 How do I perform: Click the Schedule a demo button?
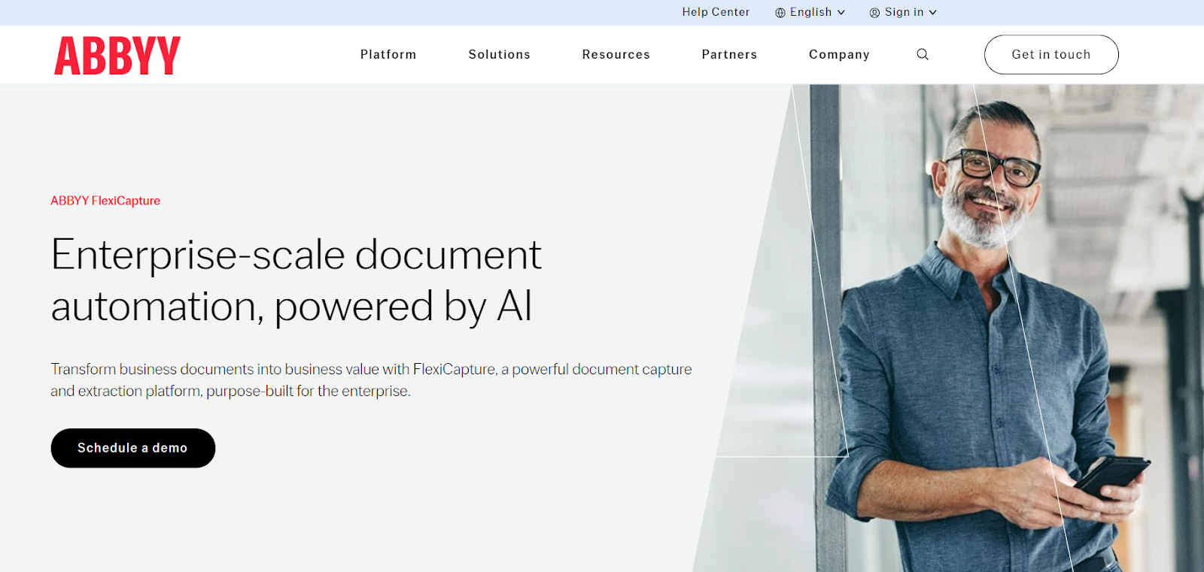(133, 448)
